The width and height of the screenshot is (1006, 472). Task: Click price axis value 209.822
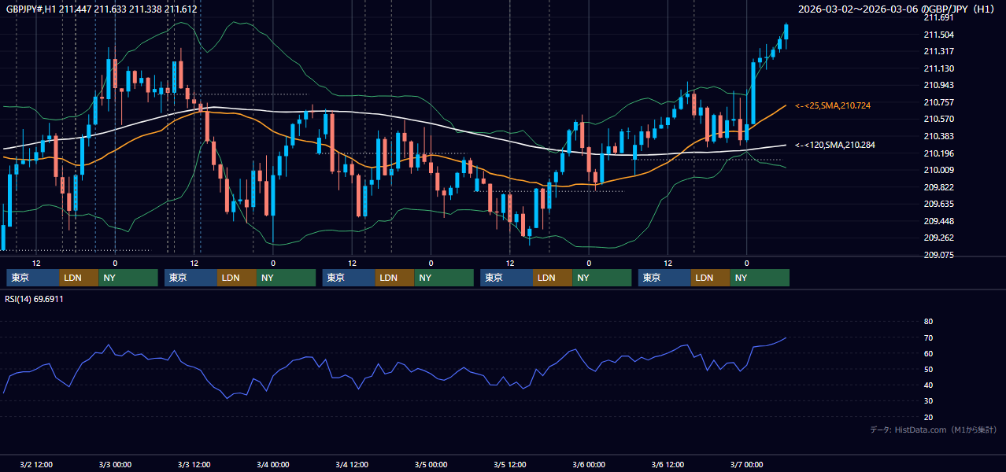click(x=938, y=187)
